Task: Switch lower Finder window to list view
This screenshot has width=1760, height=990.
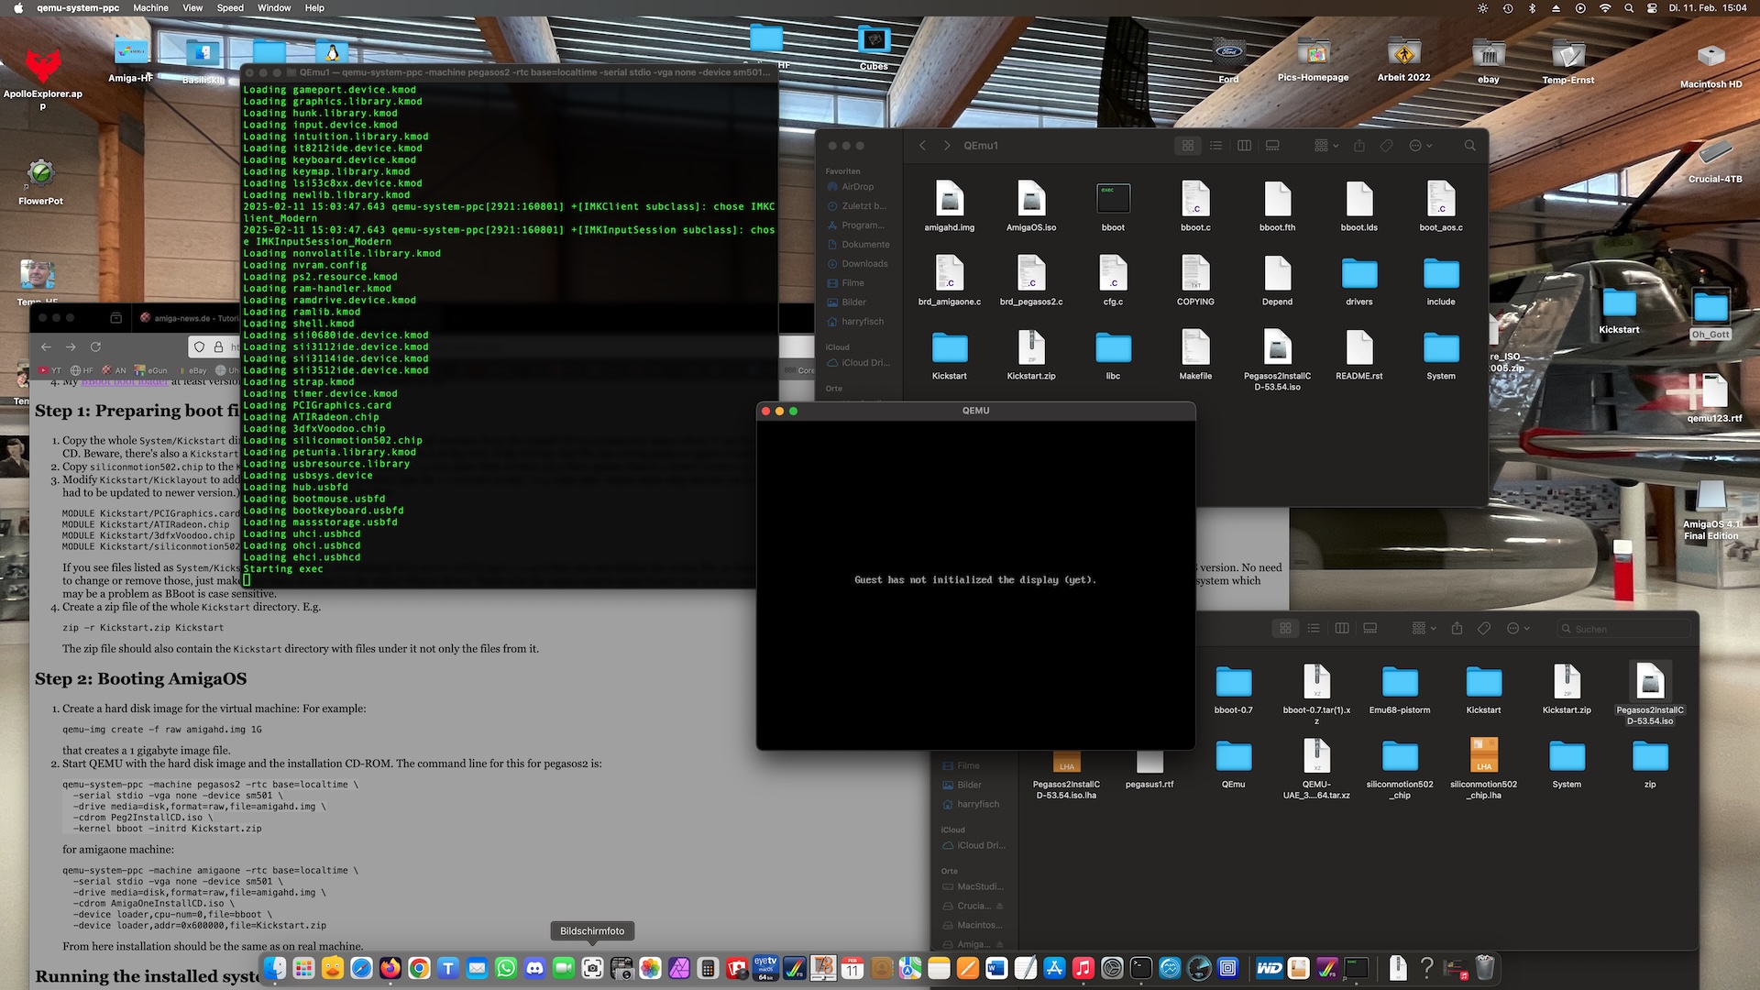Action: click(x=1314, y=628)
